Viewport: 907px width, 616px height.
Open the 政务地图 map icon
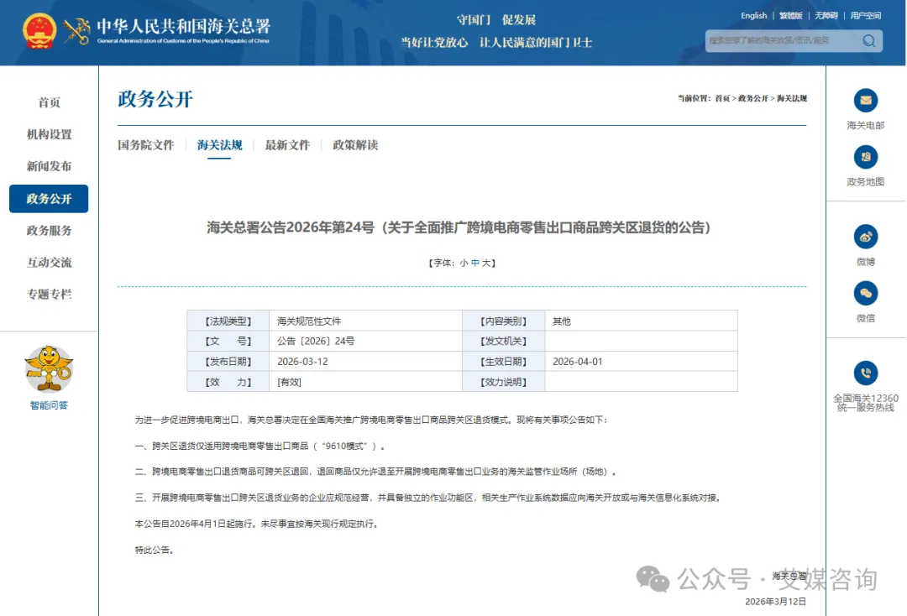(x=865, y=157)
